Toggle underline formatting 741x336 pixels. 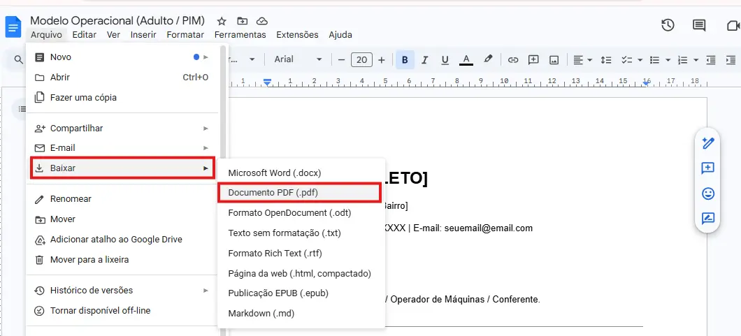point(445,59)
